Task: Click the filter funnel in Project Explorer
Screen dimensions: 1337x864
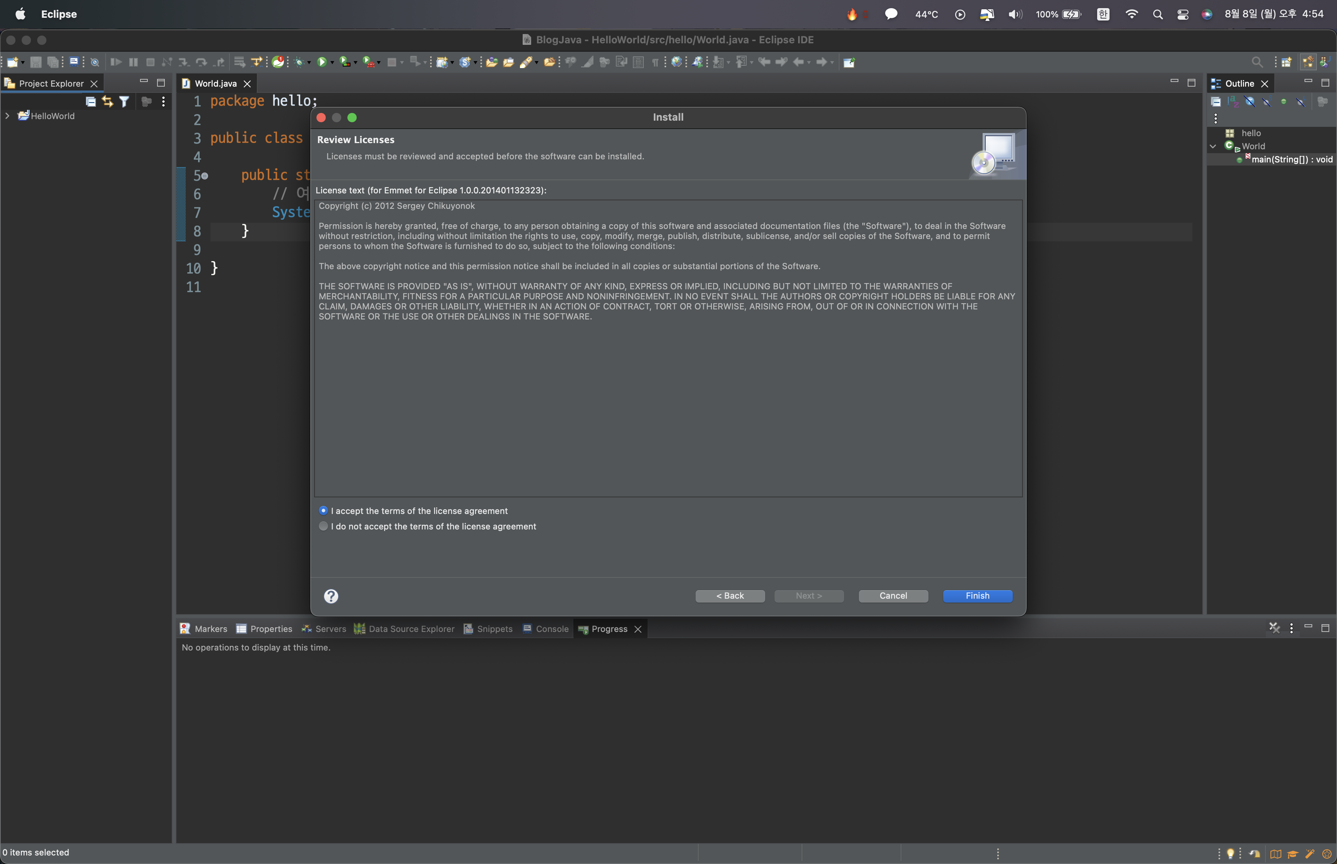Action: tap(125, 102)
